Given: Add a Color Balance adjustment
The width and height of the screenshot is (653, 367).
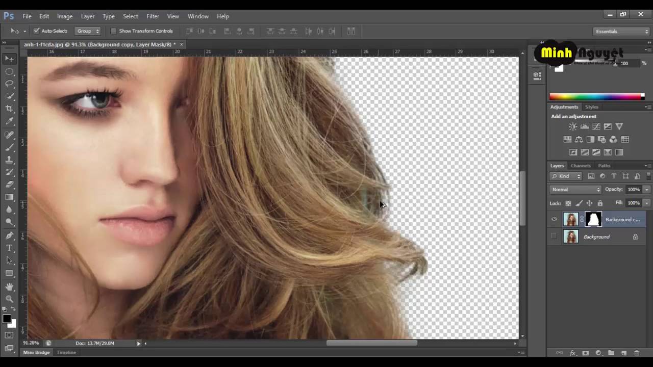Looking at the screenshot, I should (579, 139).
